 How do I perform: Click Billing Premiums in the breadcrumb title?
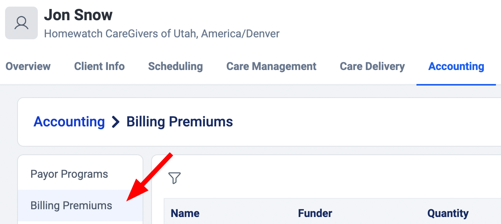180,122
